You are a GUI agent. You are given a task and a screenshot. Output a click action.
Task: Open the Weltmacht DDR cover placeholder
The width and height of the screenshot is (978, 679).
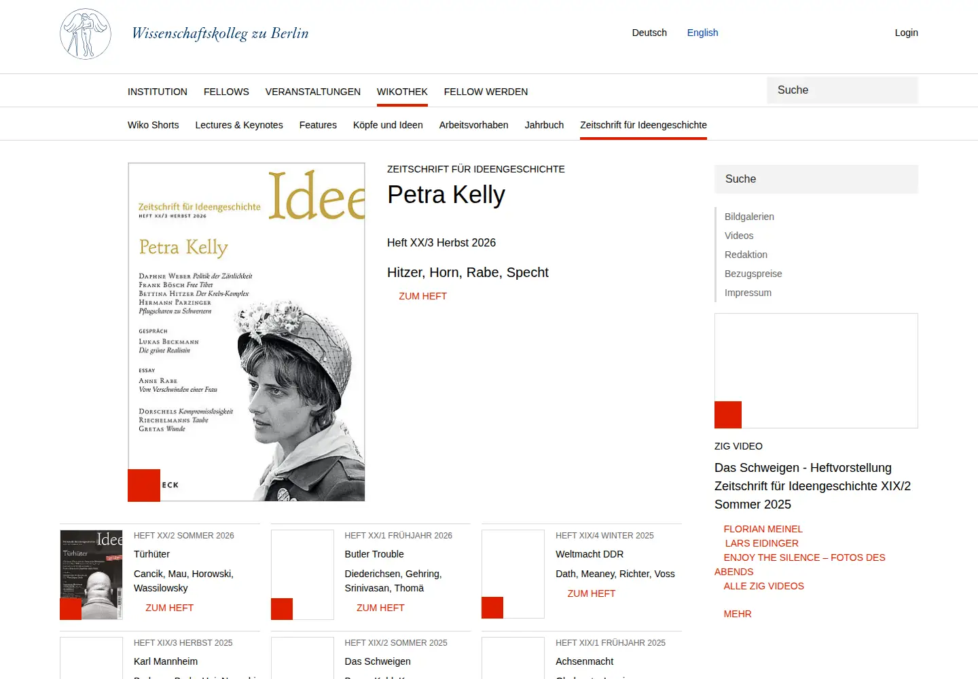click(x=513, y=574)
